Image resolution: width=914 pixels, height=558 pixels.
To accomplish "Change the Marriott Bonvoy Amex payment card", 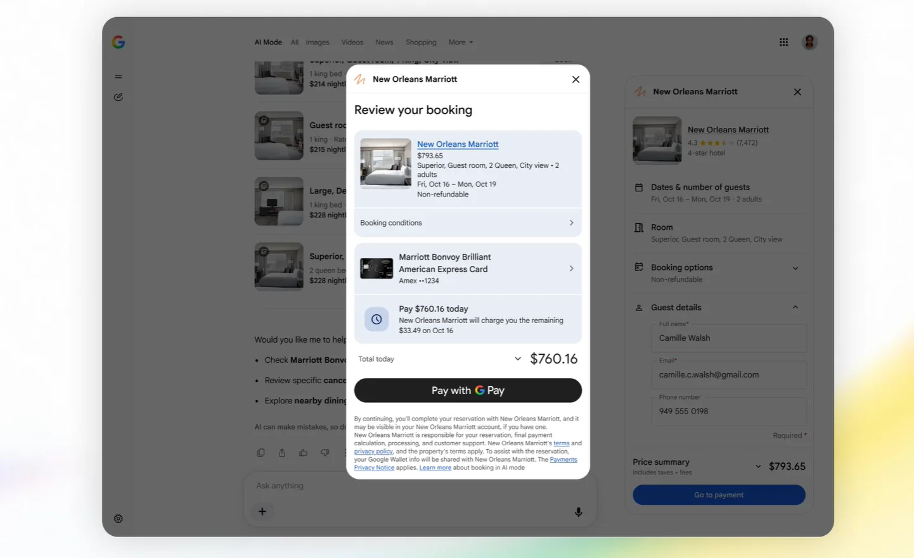I will pyautogui.click(x=468, y=269).
